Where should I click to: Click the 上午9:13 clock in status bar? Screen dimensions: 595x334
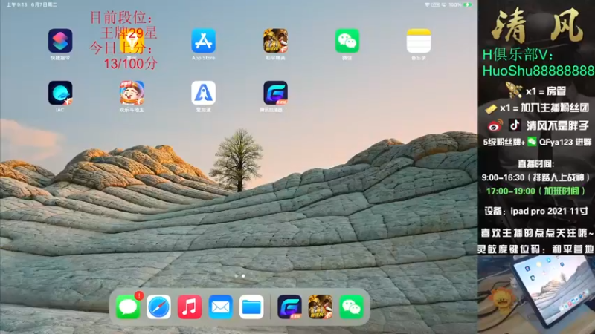[x=16, y=5]
